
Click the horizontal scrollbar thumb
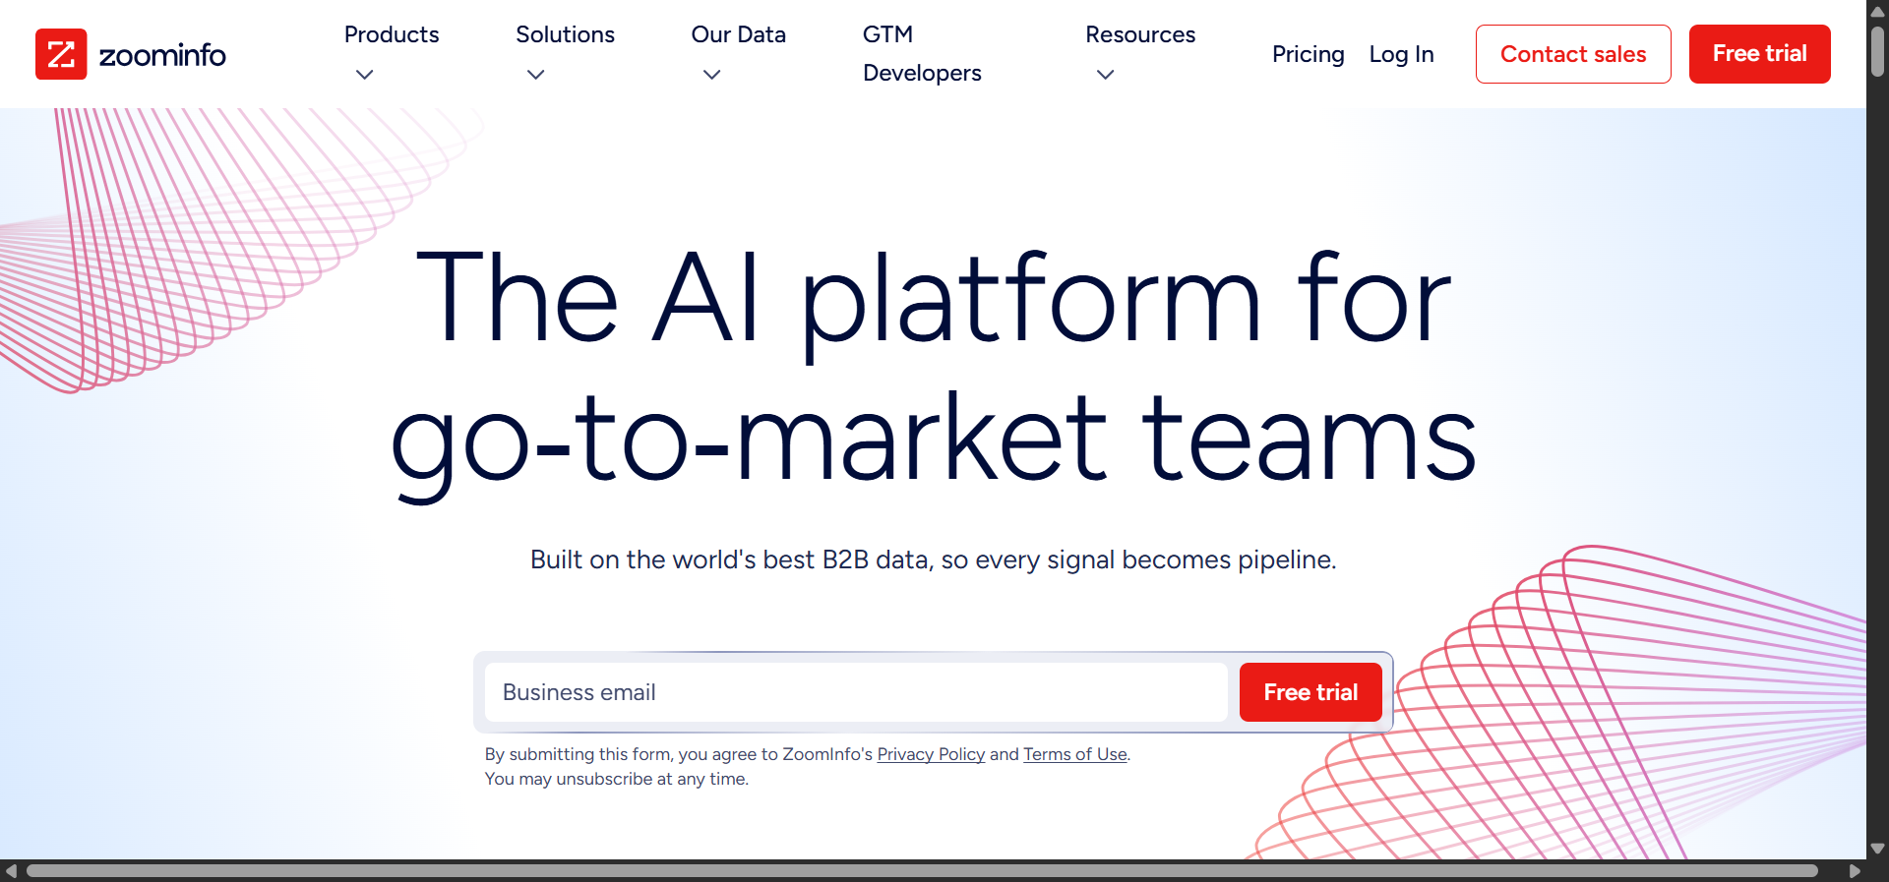coord(922,871)
